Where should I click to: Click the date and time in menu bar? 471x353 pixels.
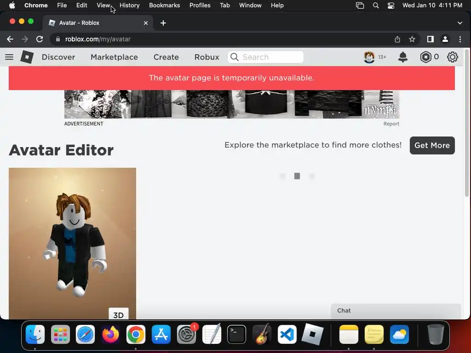click(432, 6)
